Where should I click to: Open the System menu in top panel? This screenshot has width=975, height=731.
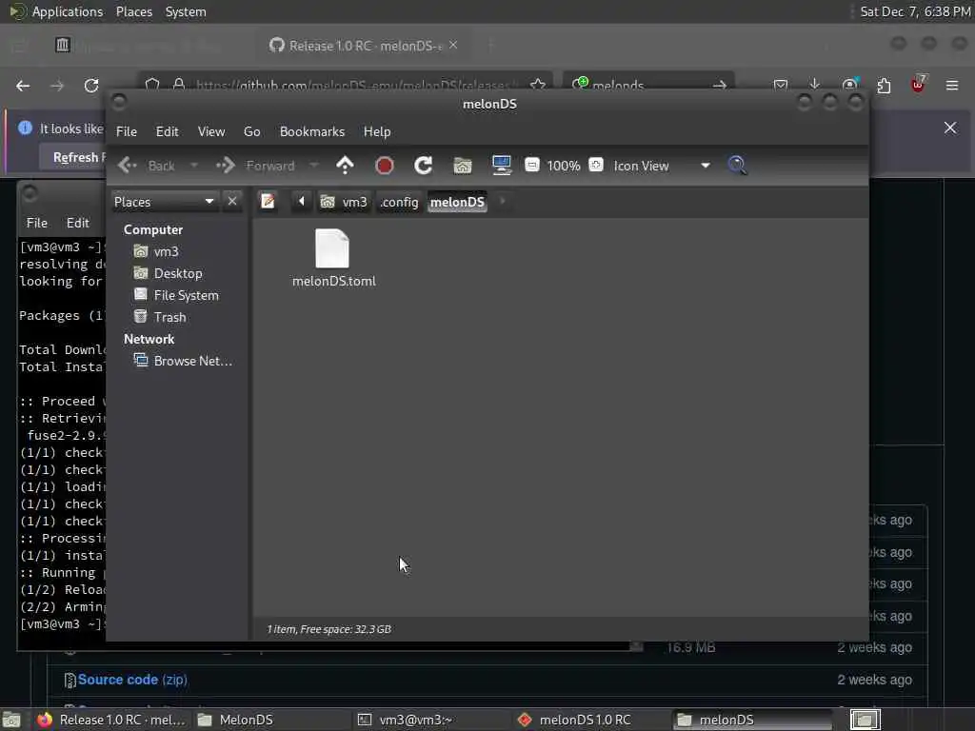[186, 11]
